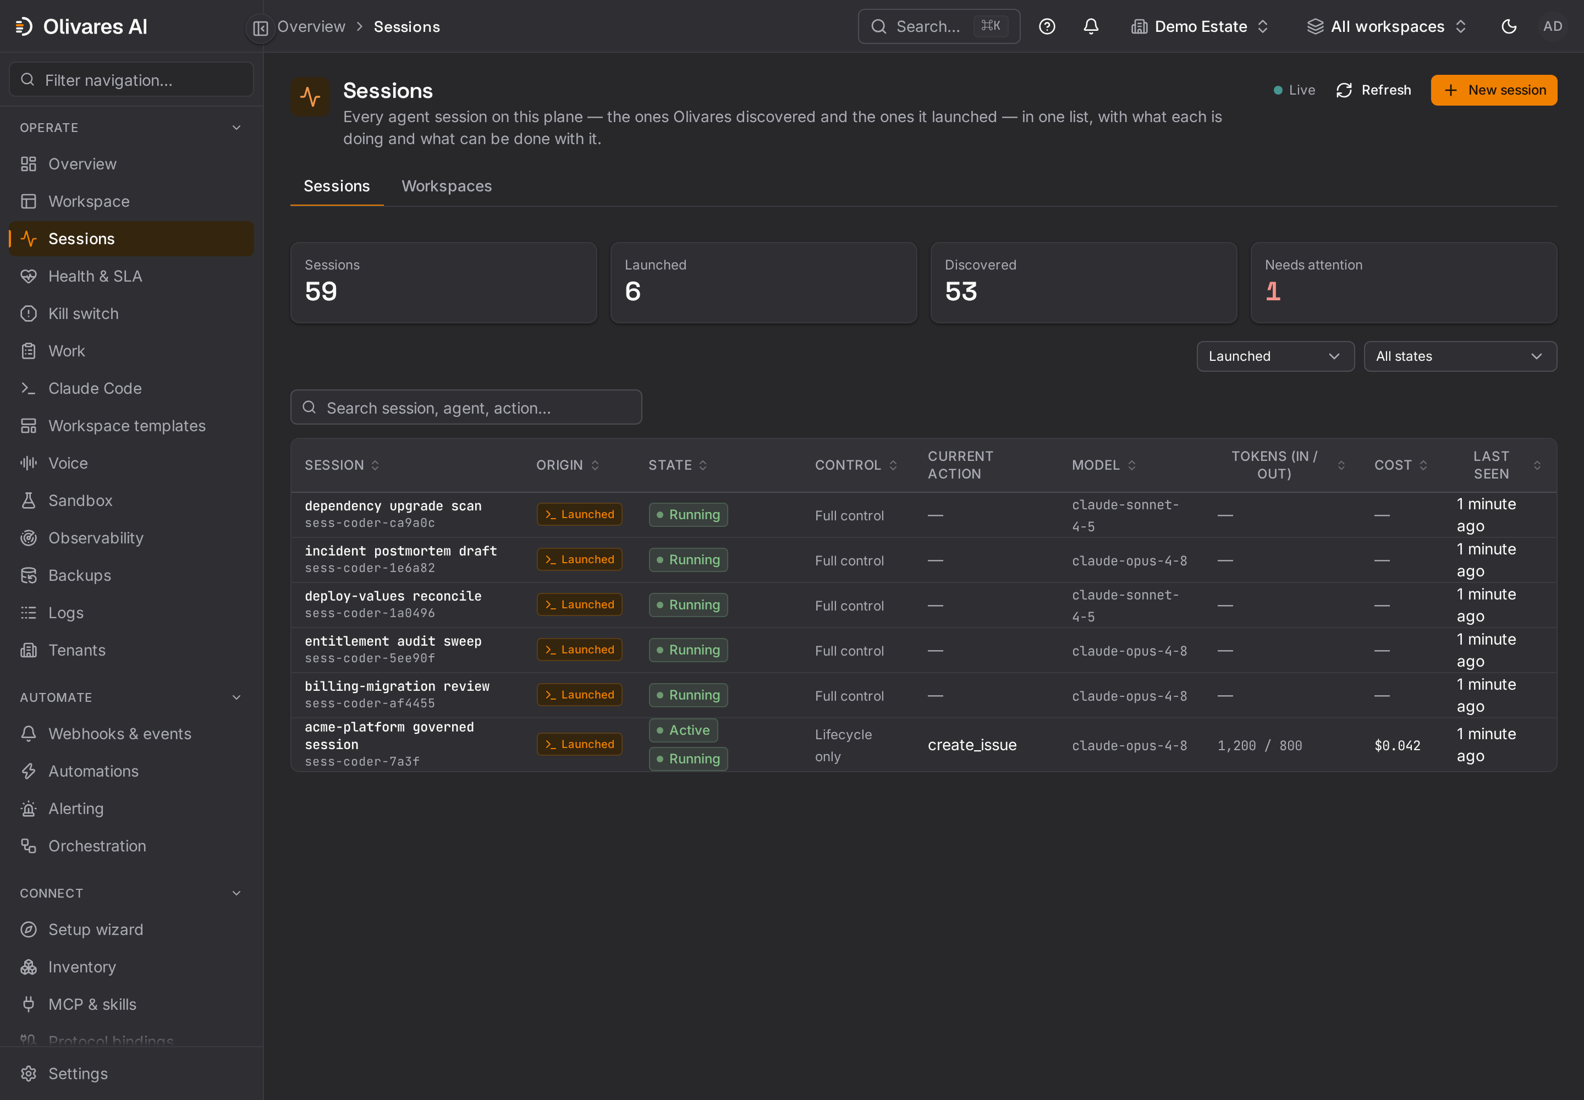
Task: Open Settings at sidebar bottom
Action: click(x=131, y=1074)
